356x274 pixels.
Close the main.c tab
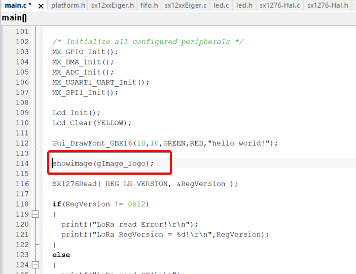click(41, 6)
